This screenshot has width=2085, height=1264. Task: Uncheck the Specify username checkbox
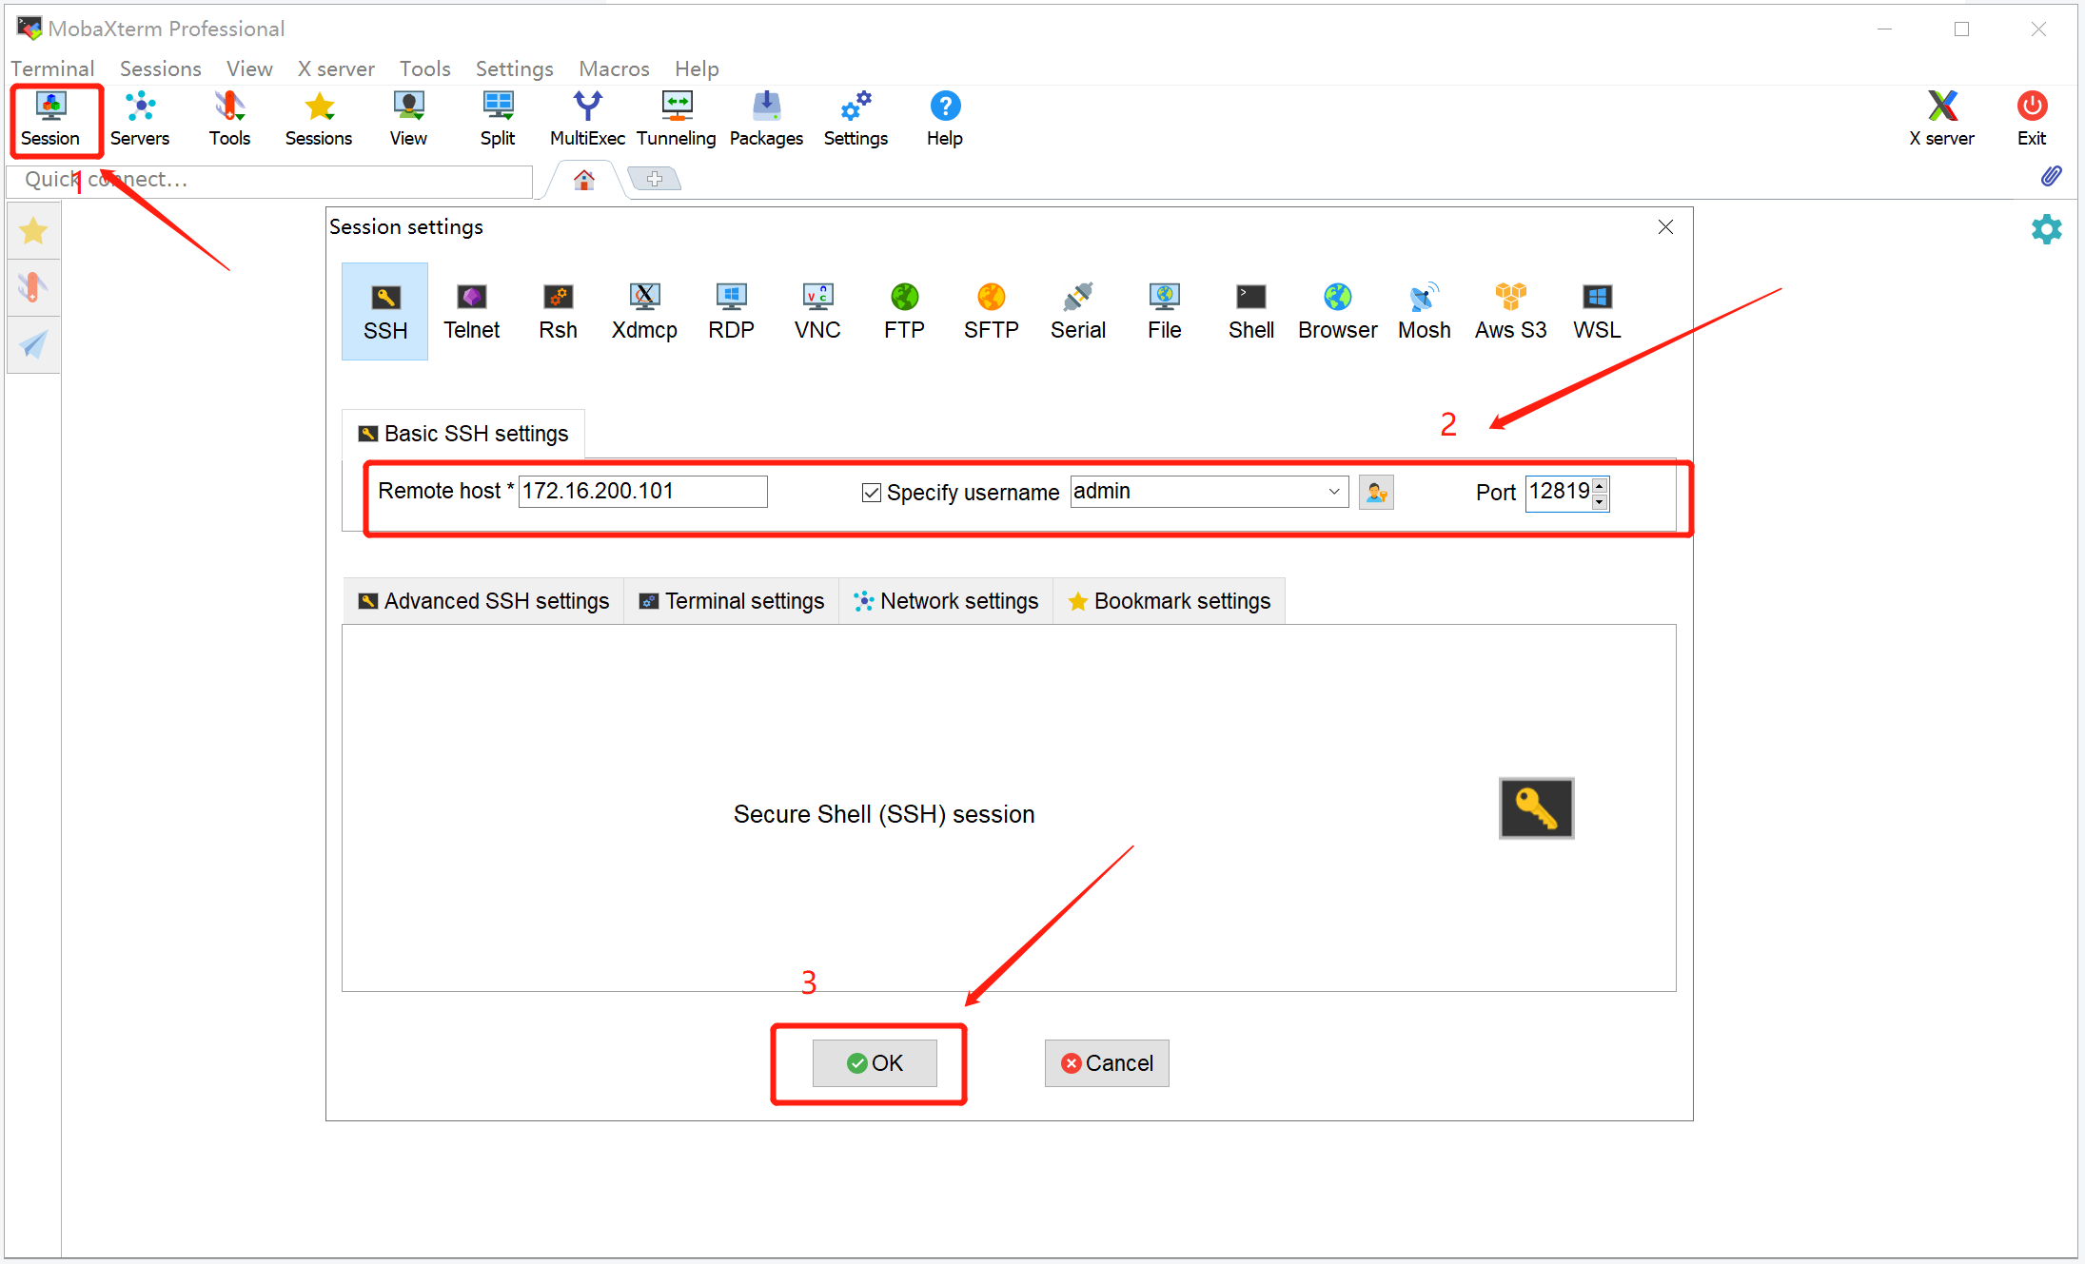coord(871,493)
